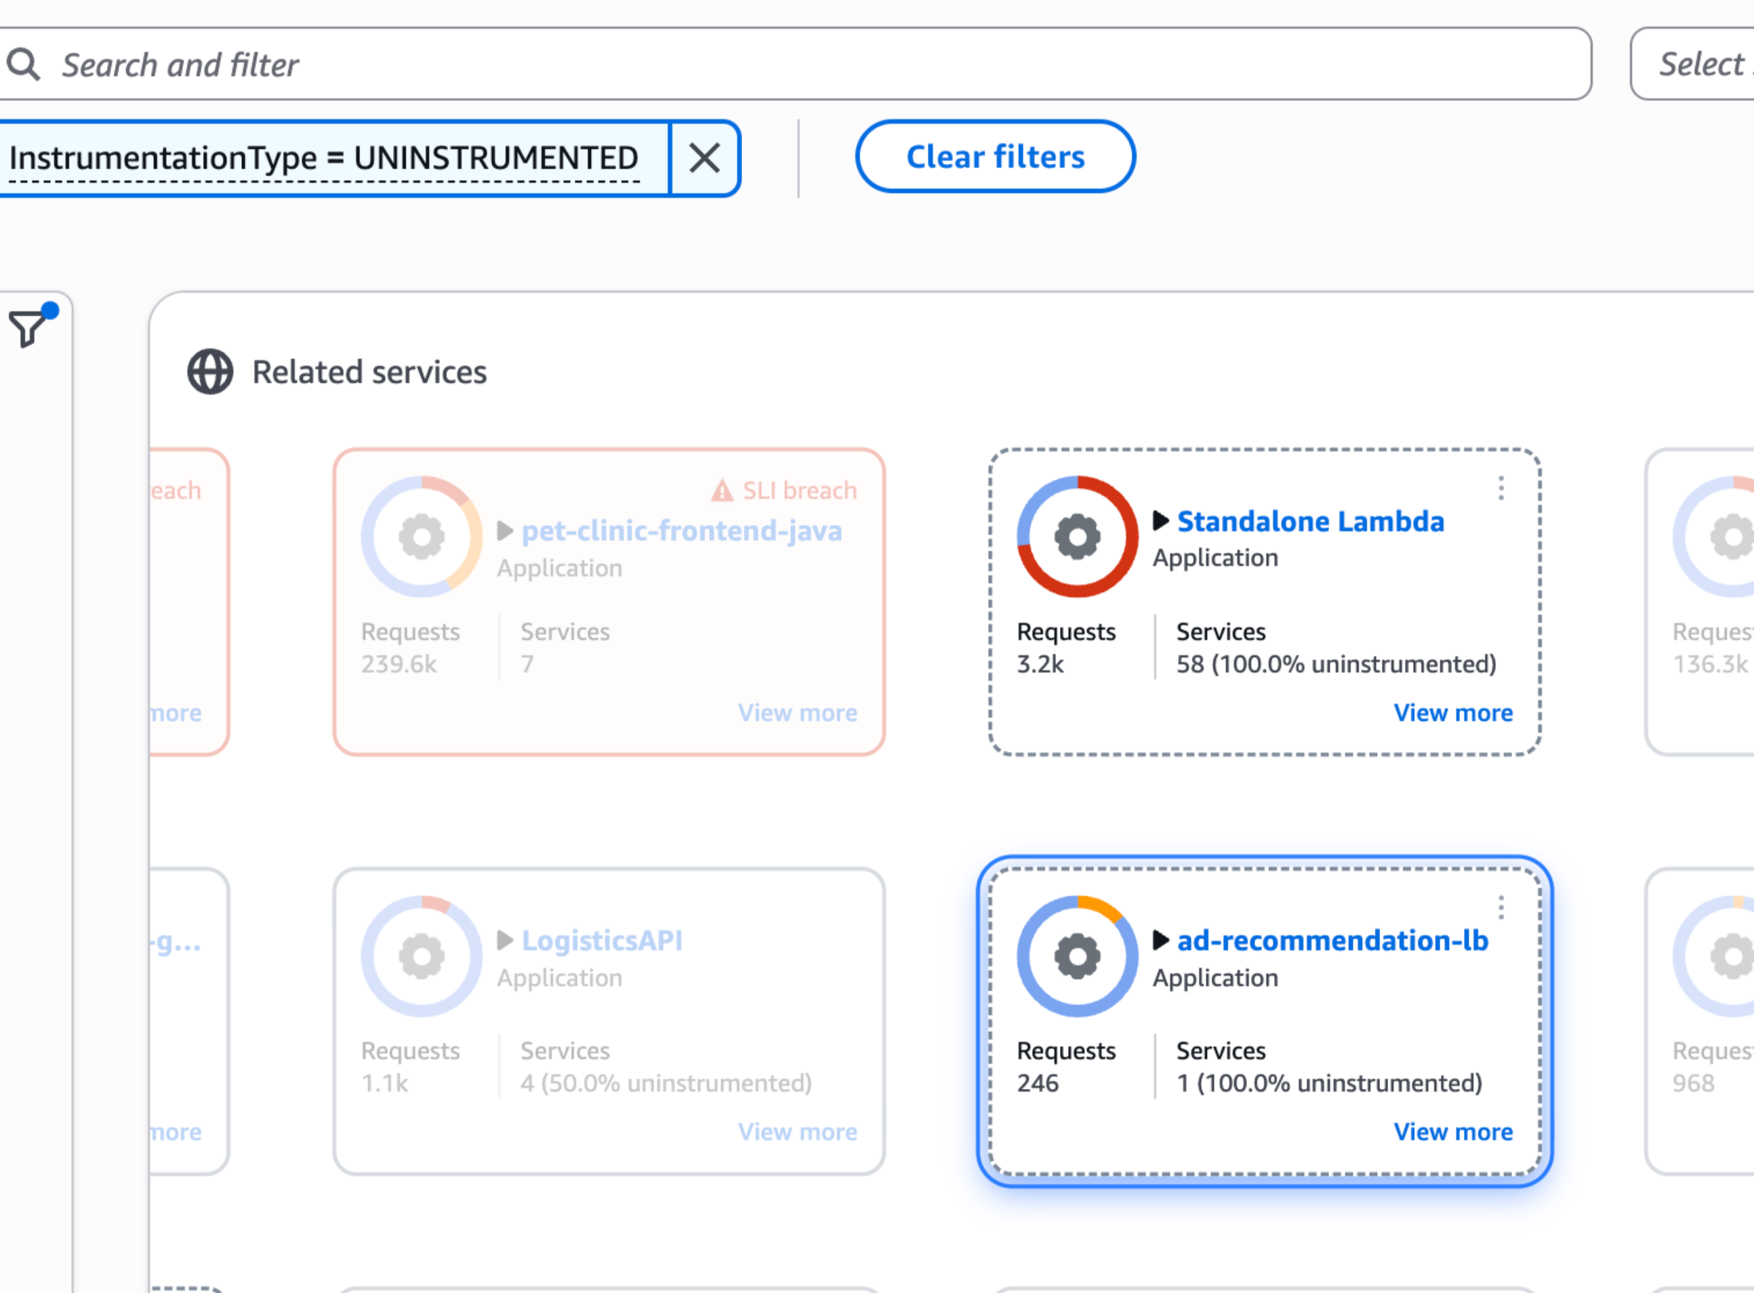Expand the LogisticsAPI disclosure triangle
This screenshot has width=1754, height=1293.
(505, 941)
